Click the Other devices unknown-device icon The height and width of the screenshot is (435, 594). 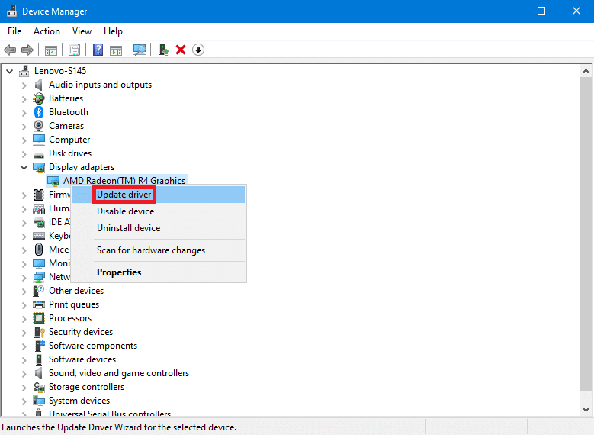coord(39,291)
